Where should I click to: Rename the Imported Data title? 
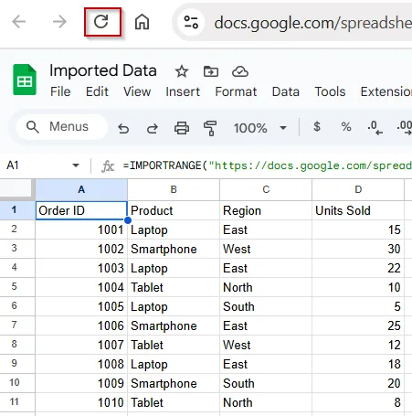coord(103,70)
